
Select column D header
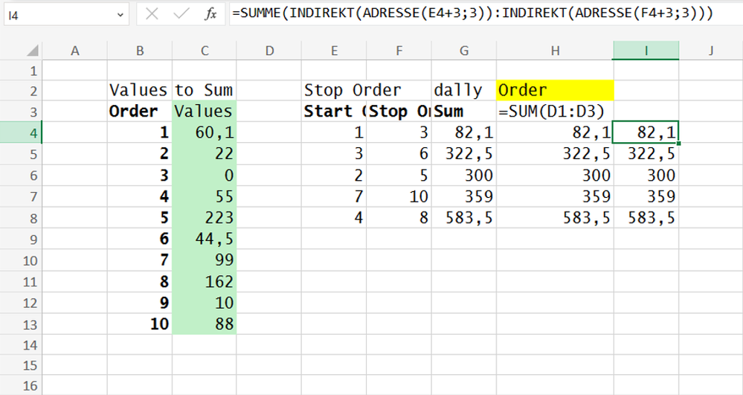269,51
